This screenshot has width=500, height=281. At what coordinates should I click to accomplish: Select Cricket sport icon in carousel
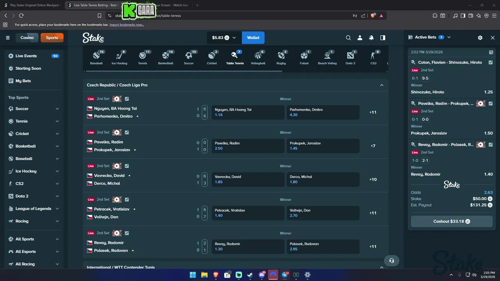point(212,57)
